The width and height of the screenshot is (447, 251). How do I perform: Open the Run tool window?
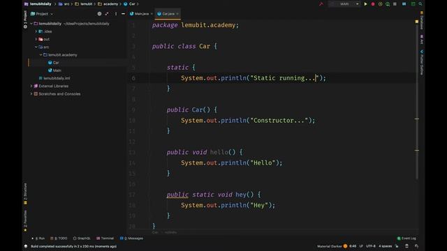click(x=38, y=238)
